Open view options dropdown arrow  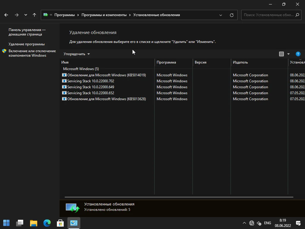(x=288, y=54)
